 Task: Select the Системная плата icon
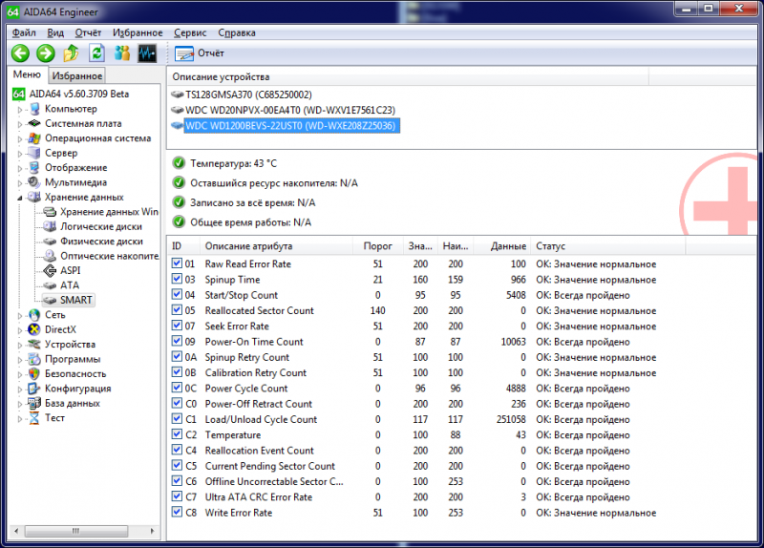pyautogui.click(x=34, y=123)
